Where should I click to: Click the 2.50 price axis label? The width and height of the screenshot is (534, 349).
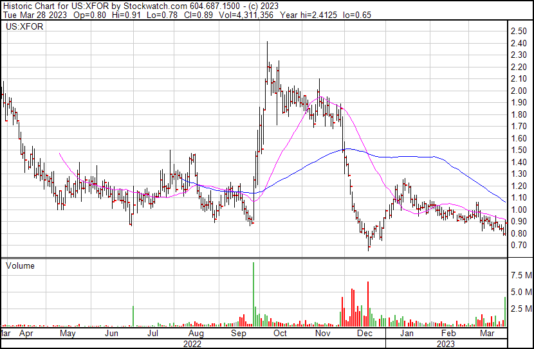519,31
